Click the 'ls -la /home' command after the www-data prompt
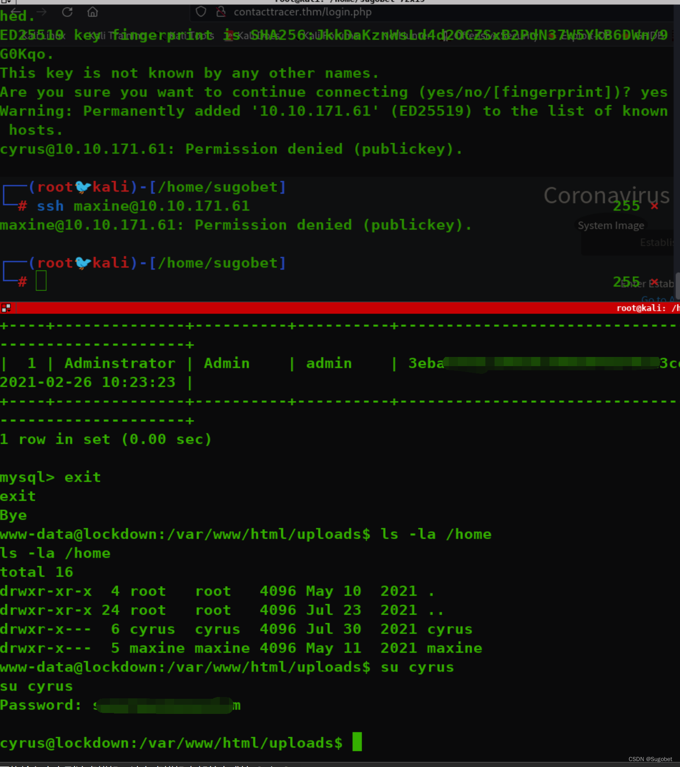This screenshot has height=767, width=680. click(x=436, y=534)
